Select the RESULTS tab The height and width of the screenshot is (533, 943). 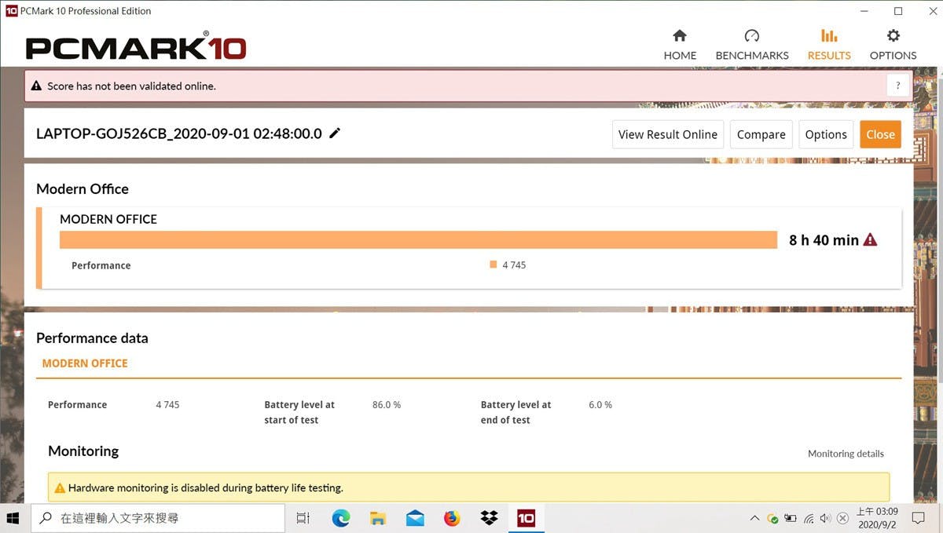829,46
